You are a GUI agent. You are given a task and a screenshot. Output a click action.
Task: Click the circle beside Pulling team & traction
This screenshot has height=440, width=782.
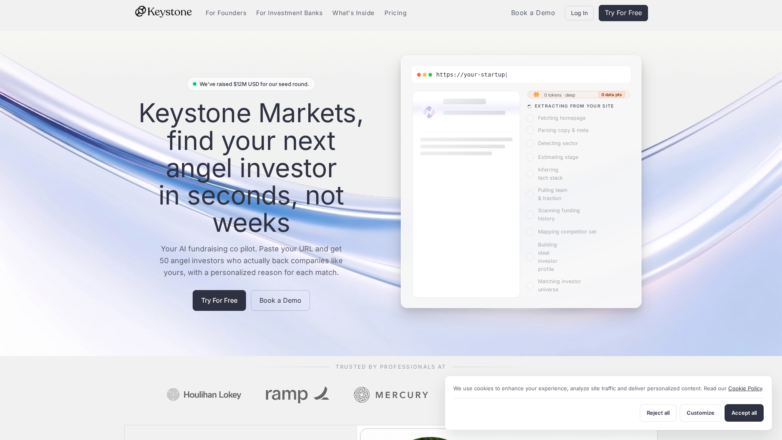pyautogui.click(x=530, y=194)
